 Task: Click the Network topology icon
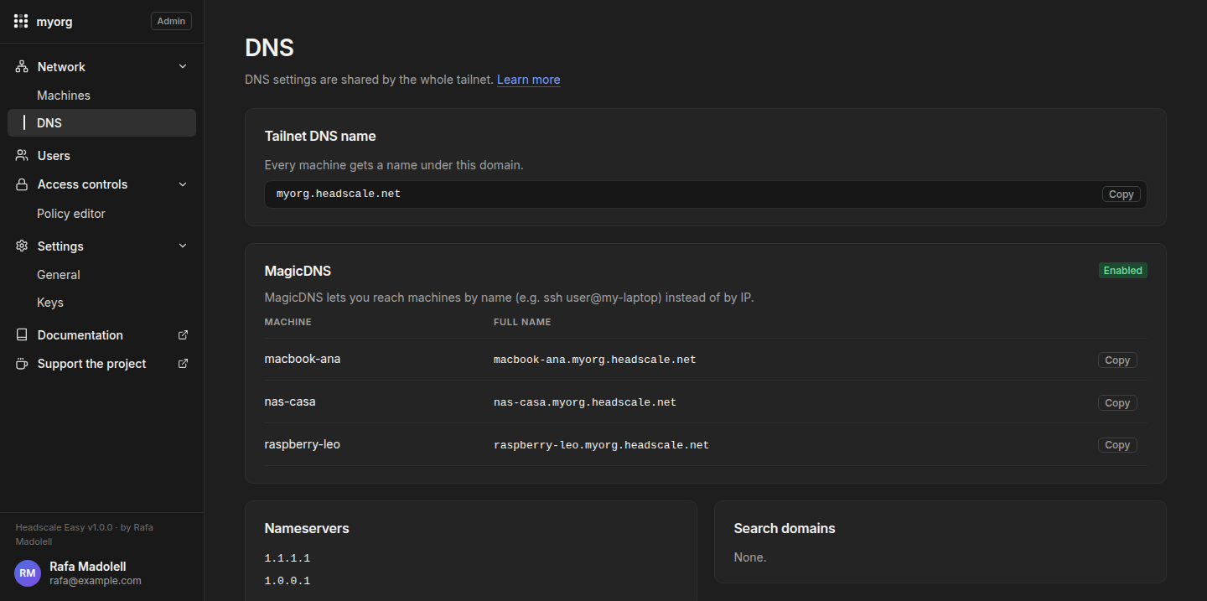pyautogui.click(x=22, y=67)
